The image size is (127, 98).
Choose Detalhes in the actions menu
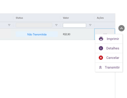point(109,48)
